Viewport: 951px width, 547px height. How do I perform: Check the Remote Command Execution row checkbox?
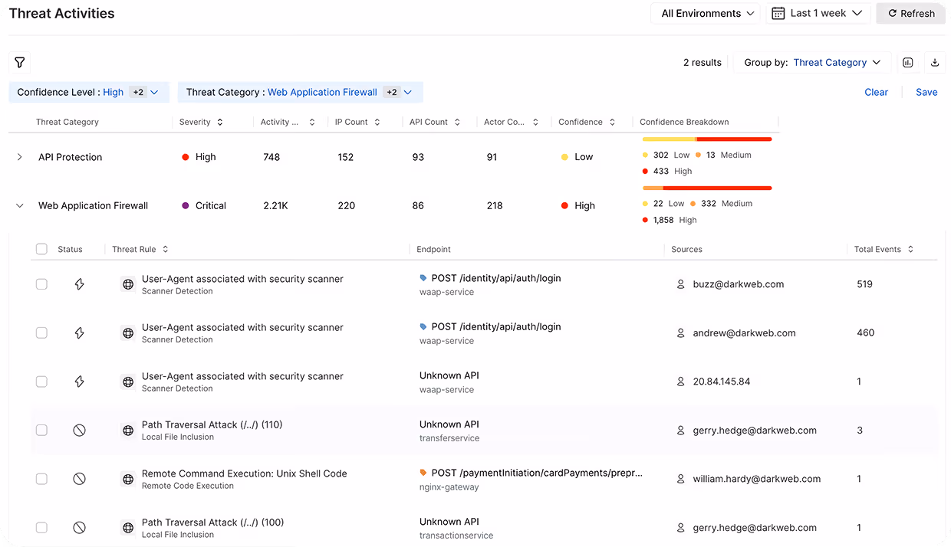[41, 478]
